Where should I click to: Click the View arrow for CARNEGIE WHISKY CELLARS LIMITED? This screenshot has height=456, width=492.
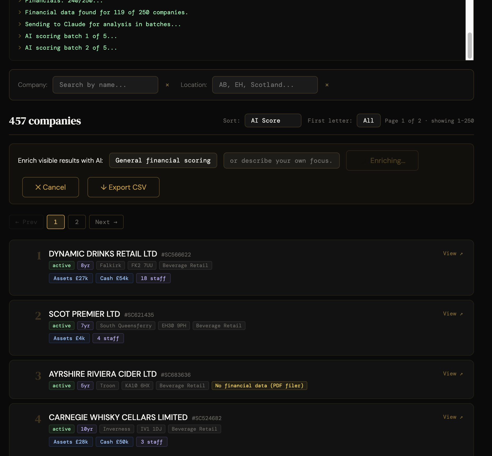pyautogui.click(x=452, y=417)
